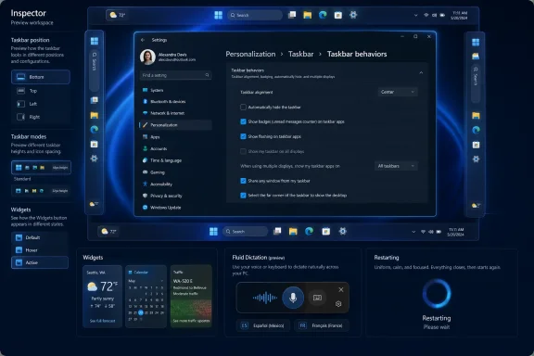
Task: Click Start icon on the left vertical taskbar
Action: point(95,41)
